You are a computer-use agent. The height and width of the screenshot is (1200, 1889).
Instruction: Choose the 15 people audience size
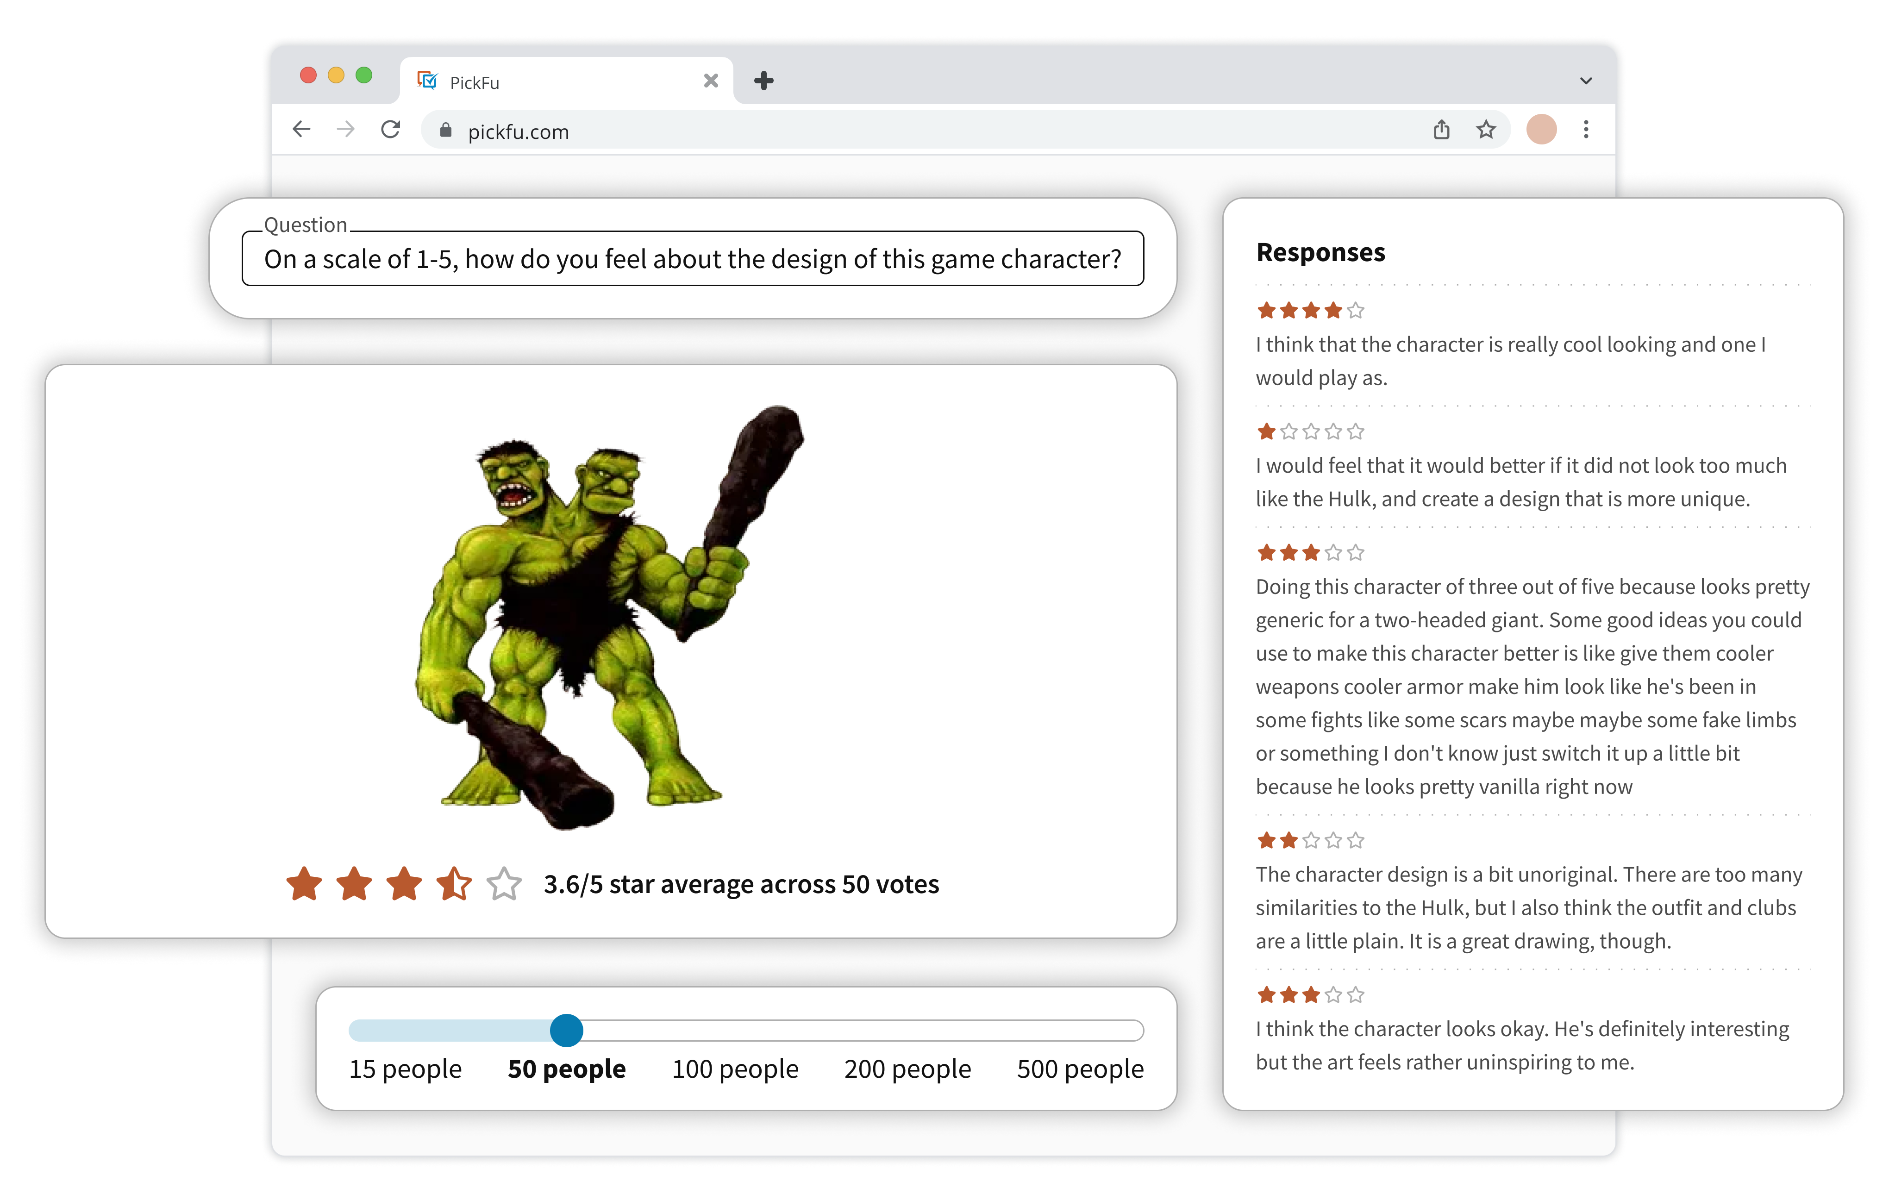pyautogui.click(x=405, y=1069)
